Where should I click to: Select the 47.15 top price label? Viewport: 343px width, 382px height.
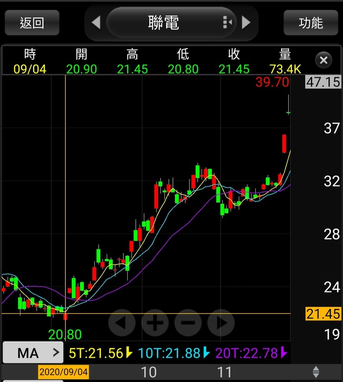[323, 82]
